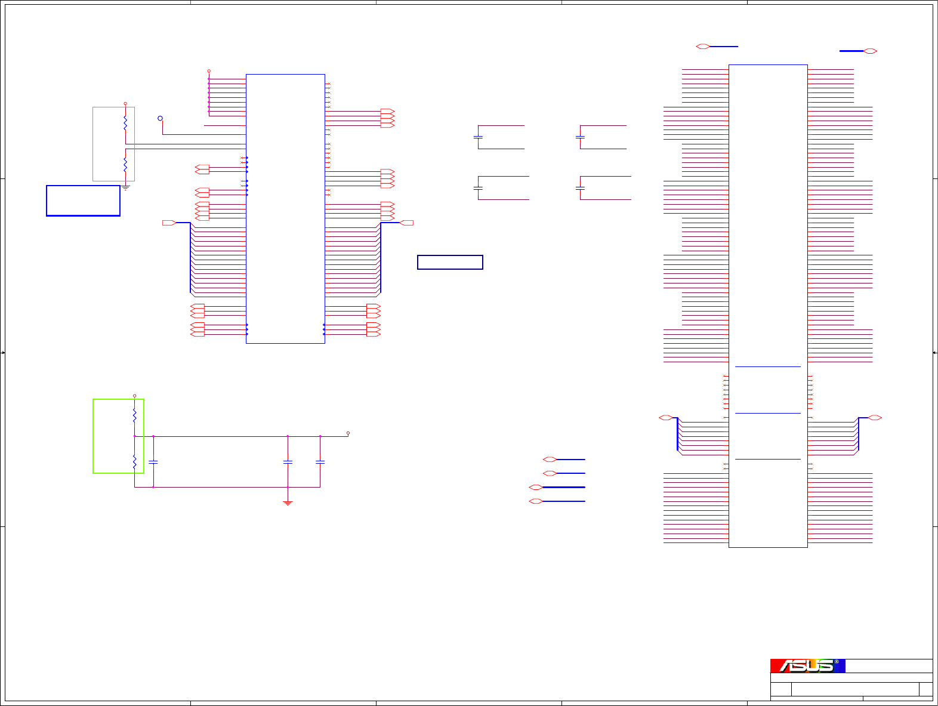Select the tall connector symbol on the right
The width and height of the screenshot is (938, 706).
coord(768,306)
